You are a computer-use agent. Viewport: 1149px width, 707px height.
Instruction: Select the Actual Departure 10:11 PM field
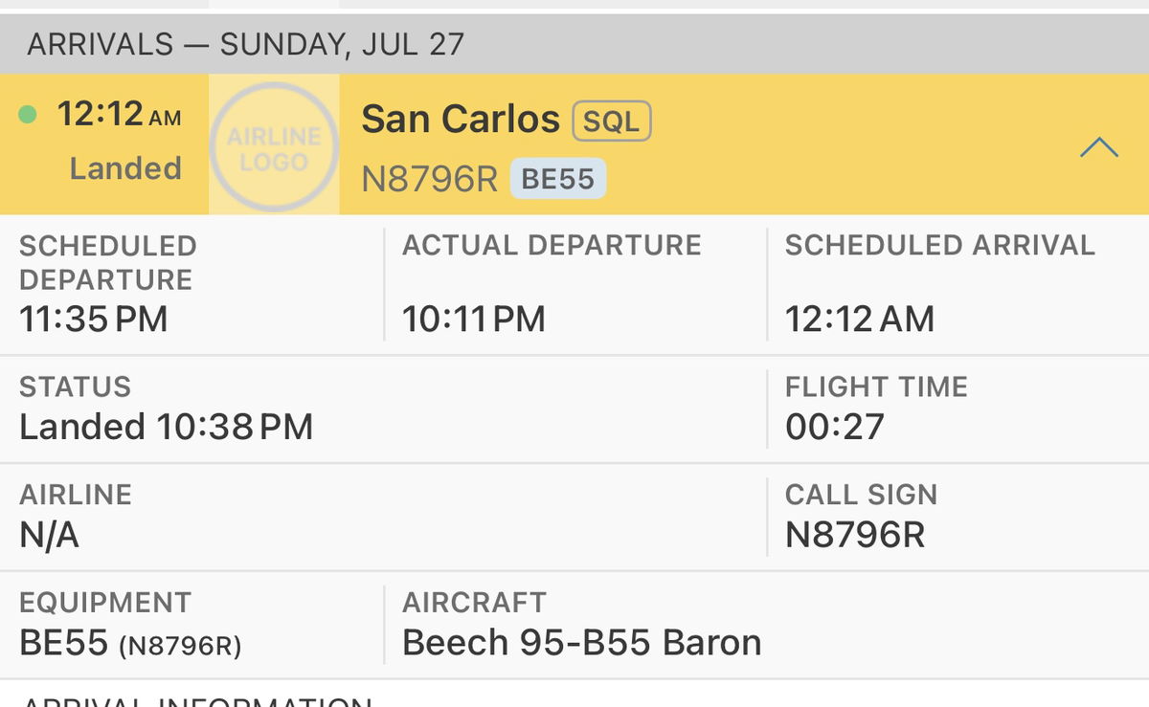pyautogui.click(x=473, y=319)
